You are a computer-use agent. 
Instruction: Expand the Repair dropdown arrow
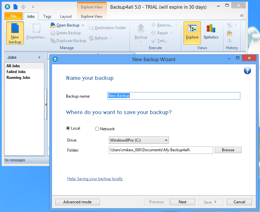171,33
